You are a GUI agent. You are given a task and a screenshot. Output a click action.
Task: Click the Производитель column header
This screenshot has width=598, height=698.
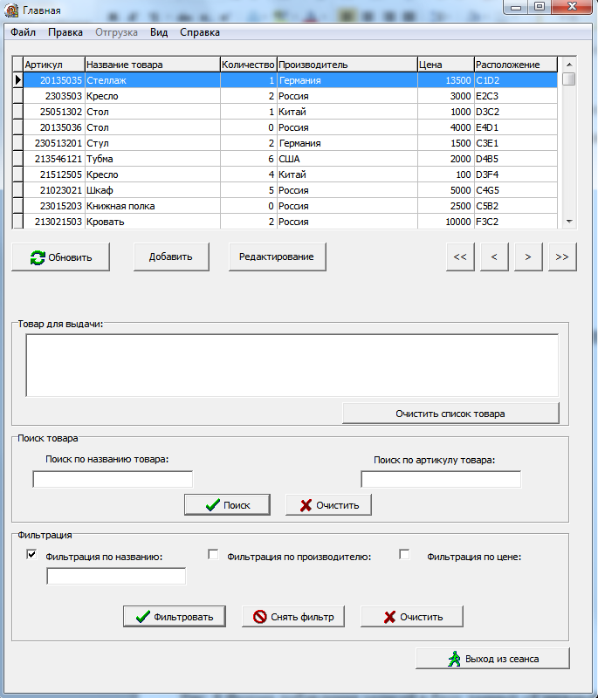point(347,65)
